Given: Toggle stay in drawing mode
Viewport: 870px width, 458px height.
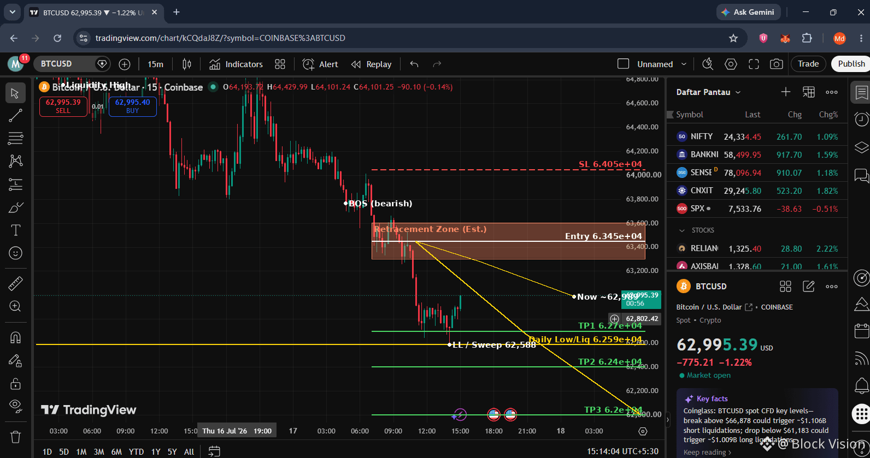Looking at the screenshot, I should coord(15,360).
